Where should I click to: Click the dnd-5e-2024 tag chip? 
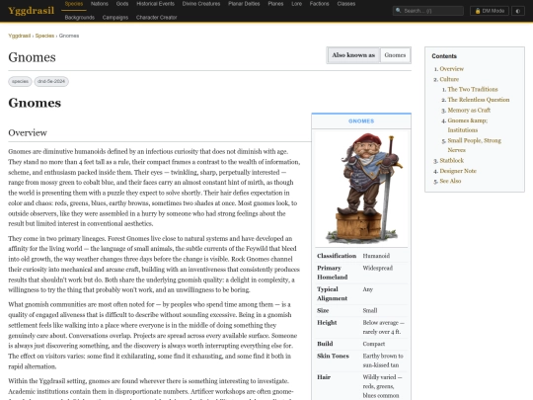(x=51, y=81)
